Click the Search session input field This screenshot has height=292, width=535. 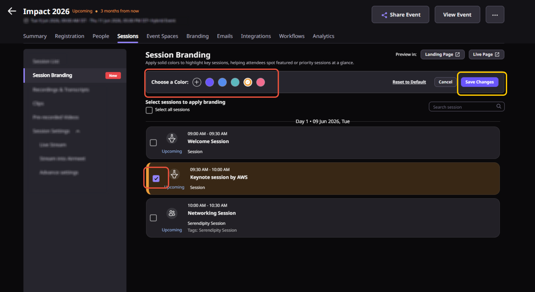point(462,107)
